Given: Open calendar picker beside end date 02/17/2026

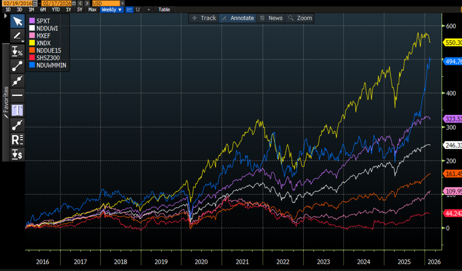Looking at the screenshot, I should click(74, 3).
